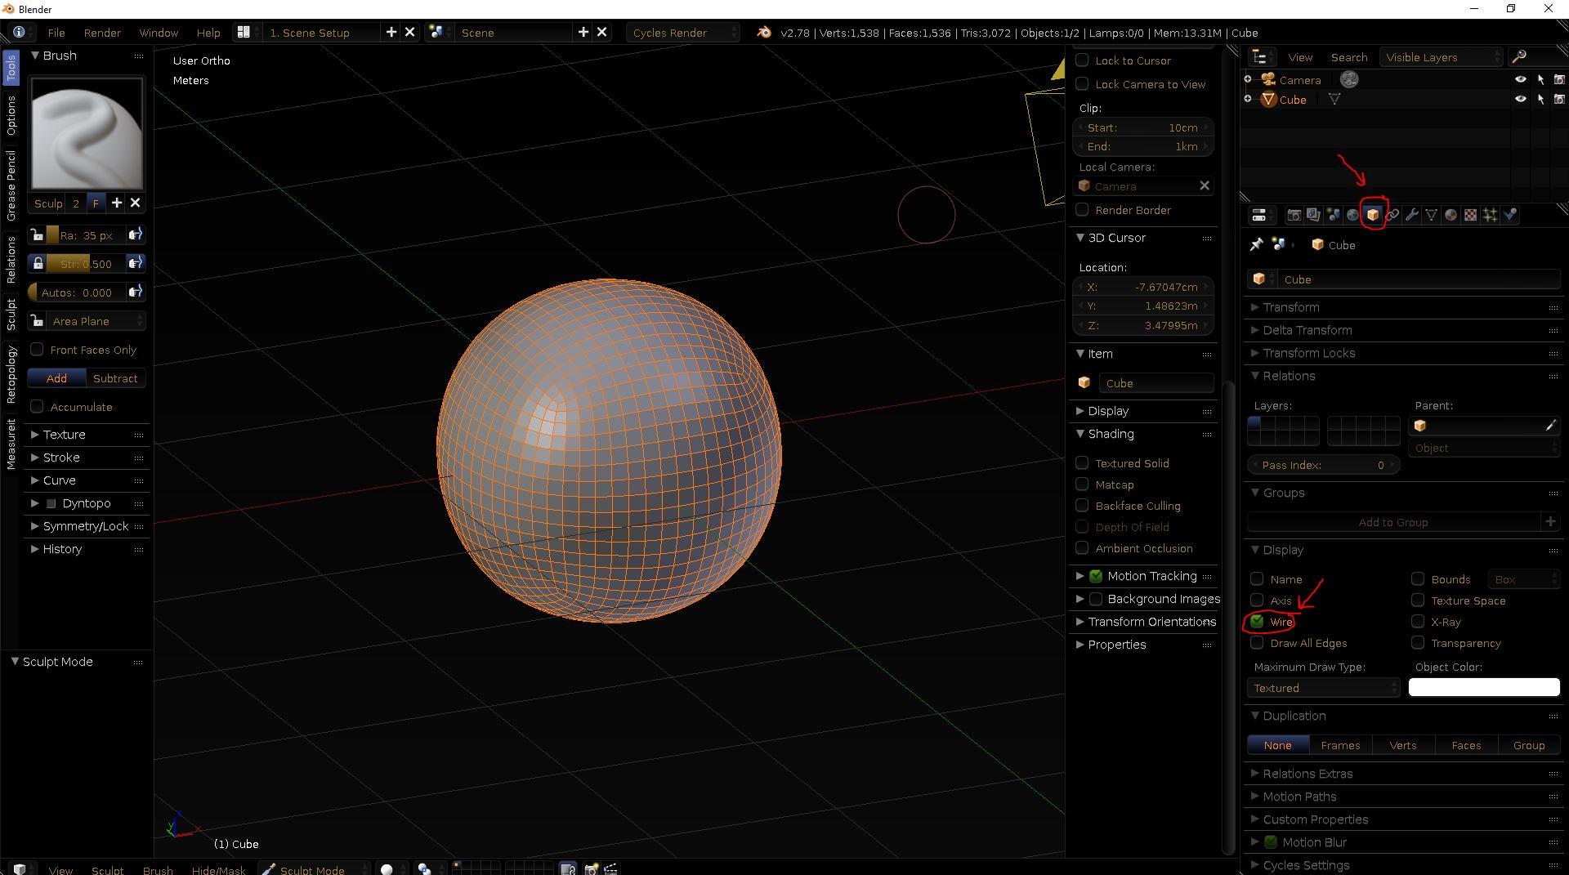1569x875 pixels.
Task: Open the Texture checkerboard properties tab
Action: click(1470, 215)
